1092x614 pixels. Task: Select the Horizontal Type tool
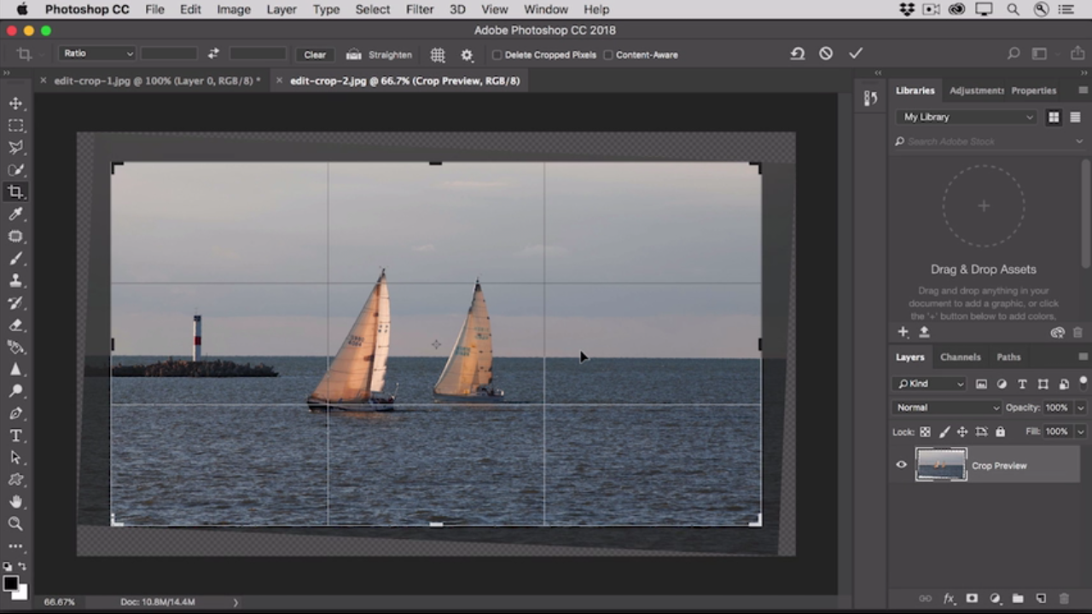16,436
